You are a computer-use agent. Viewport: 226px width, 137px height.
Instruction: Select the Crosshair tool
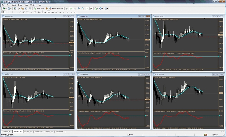click(x=8, y=12)
